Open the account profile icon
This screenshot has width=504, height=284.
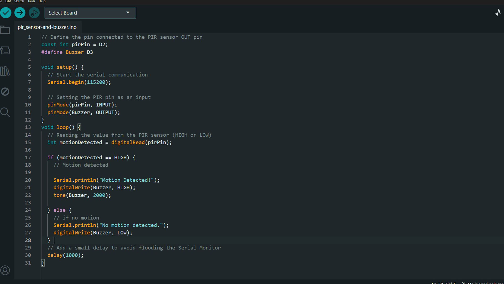(x=5, y=270)
